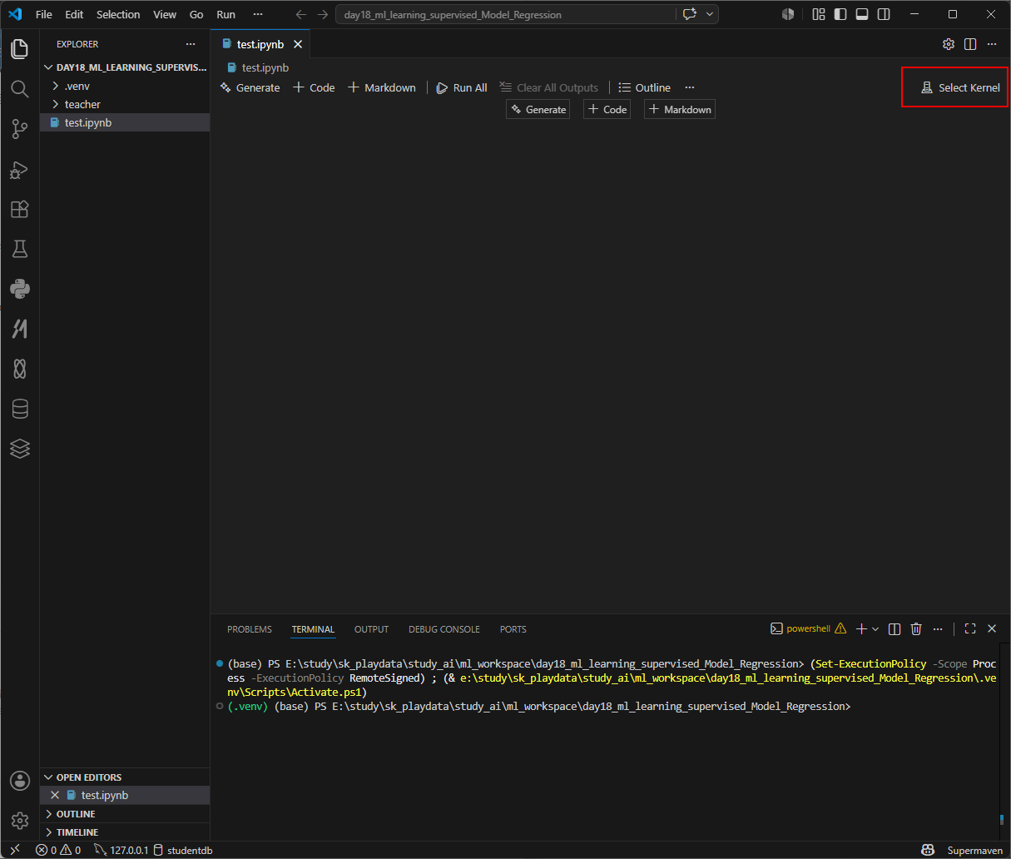1011x859 pixels.
Task: Add a Code cell from notebook toolbar
Action: tap(314, 87)
